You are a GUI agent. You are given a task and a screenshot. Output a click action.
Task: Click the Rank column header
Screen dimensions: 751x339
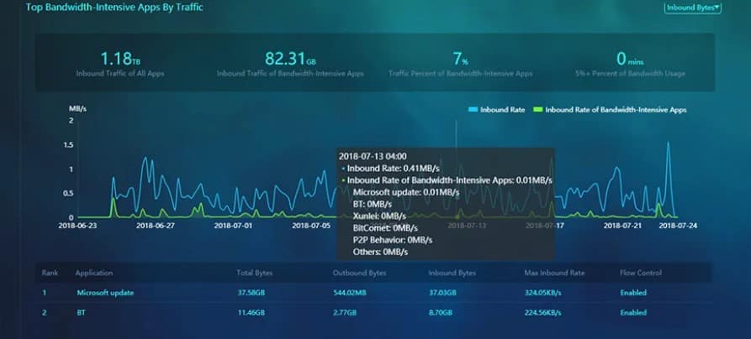click(x=50, y=273)
